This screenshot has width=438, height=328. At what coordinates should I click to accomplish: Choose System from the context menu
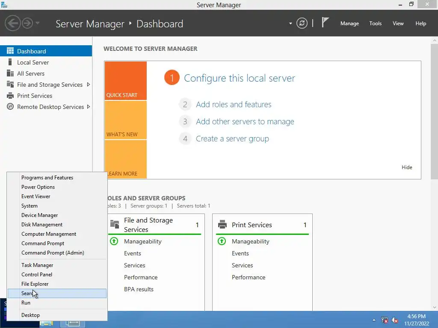(57, 206)
